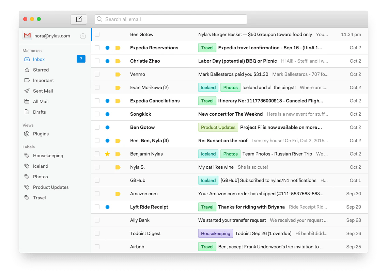
Task: Click the Drafts document icon
Action: pos(27,112)
